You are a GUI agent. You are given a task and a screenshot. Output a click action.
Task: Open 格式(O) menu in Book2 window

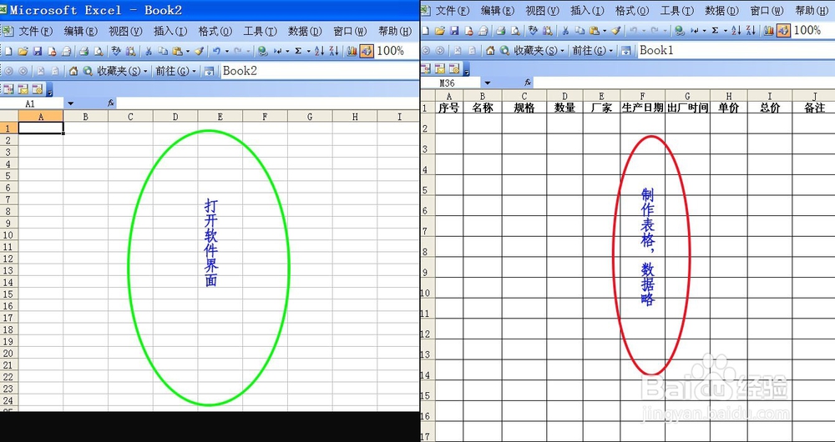[215, 32]
